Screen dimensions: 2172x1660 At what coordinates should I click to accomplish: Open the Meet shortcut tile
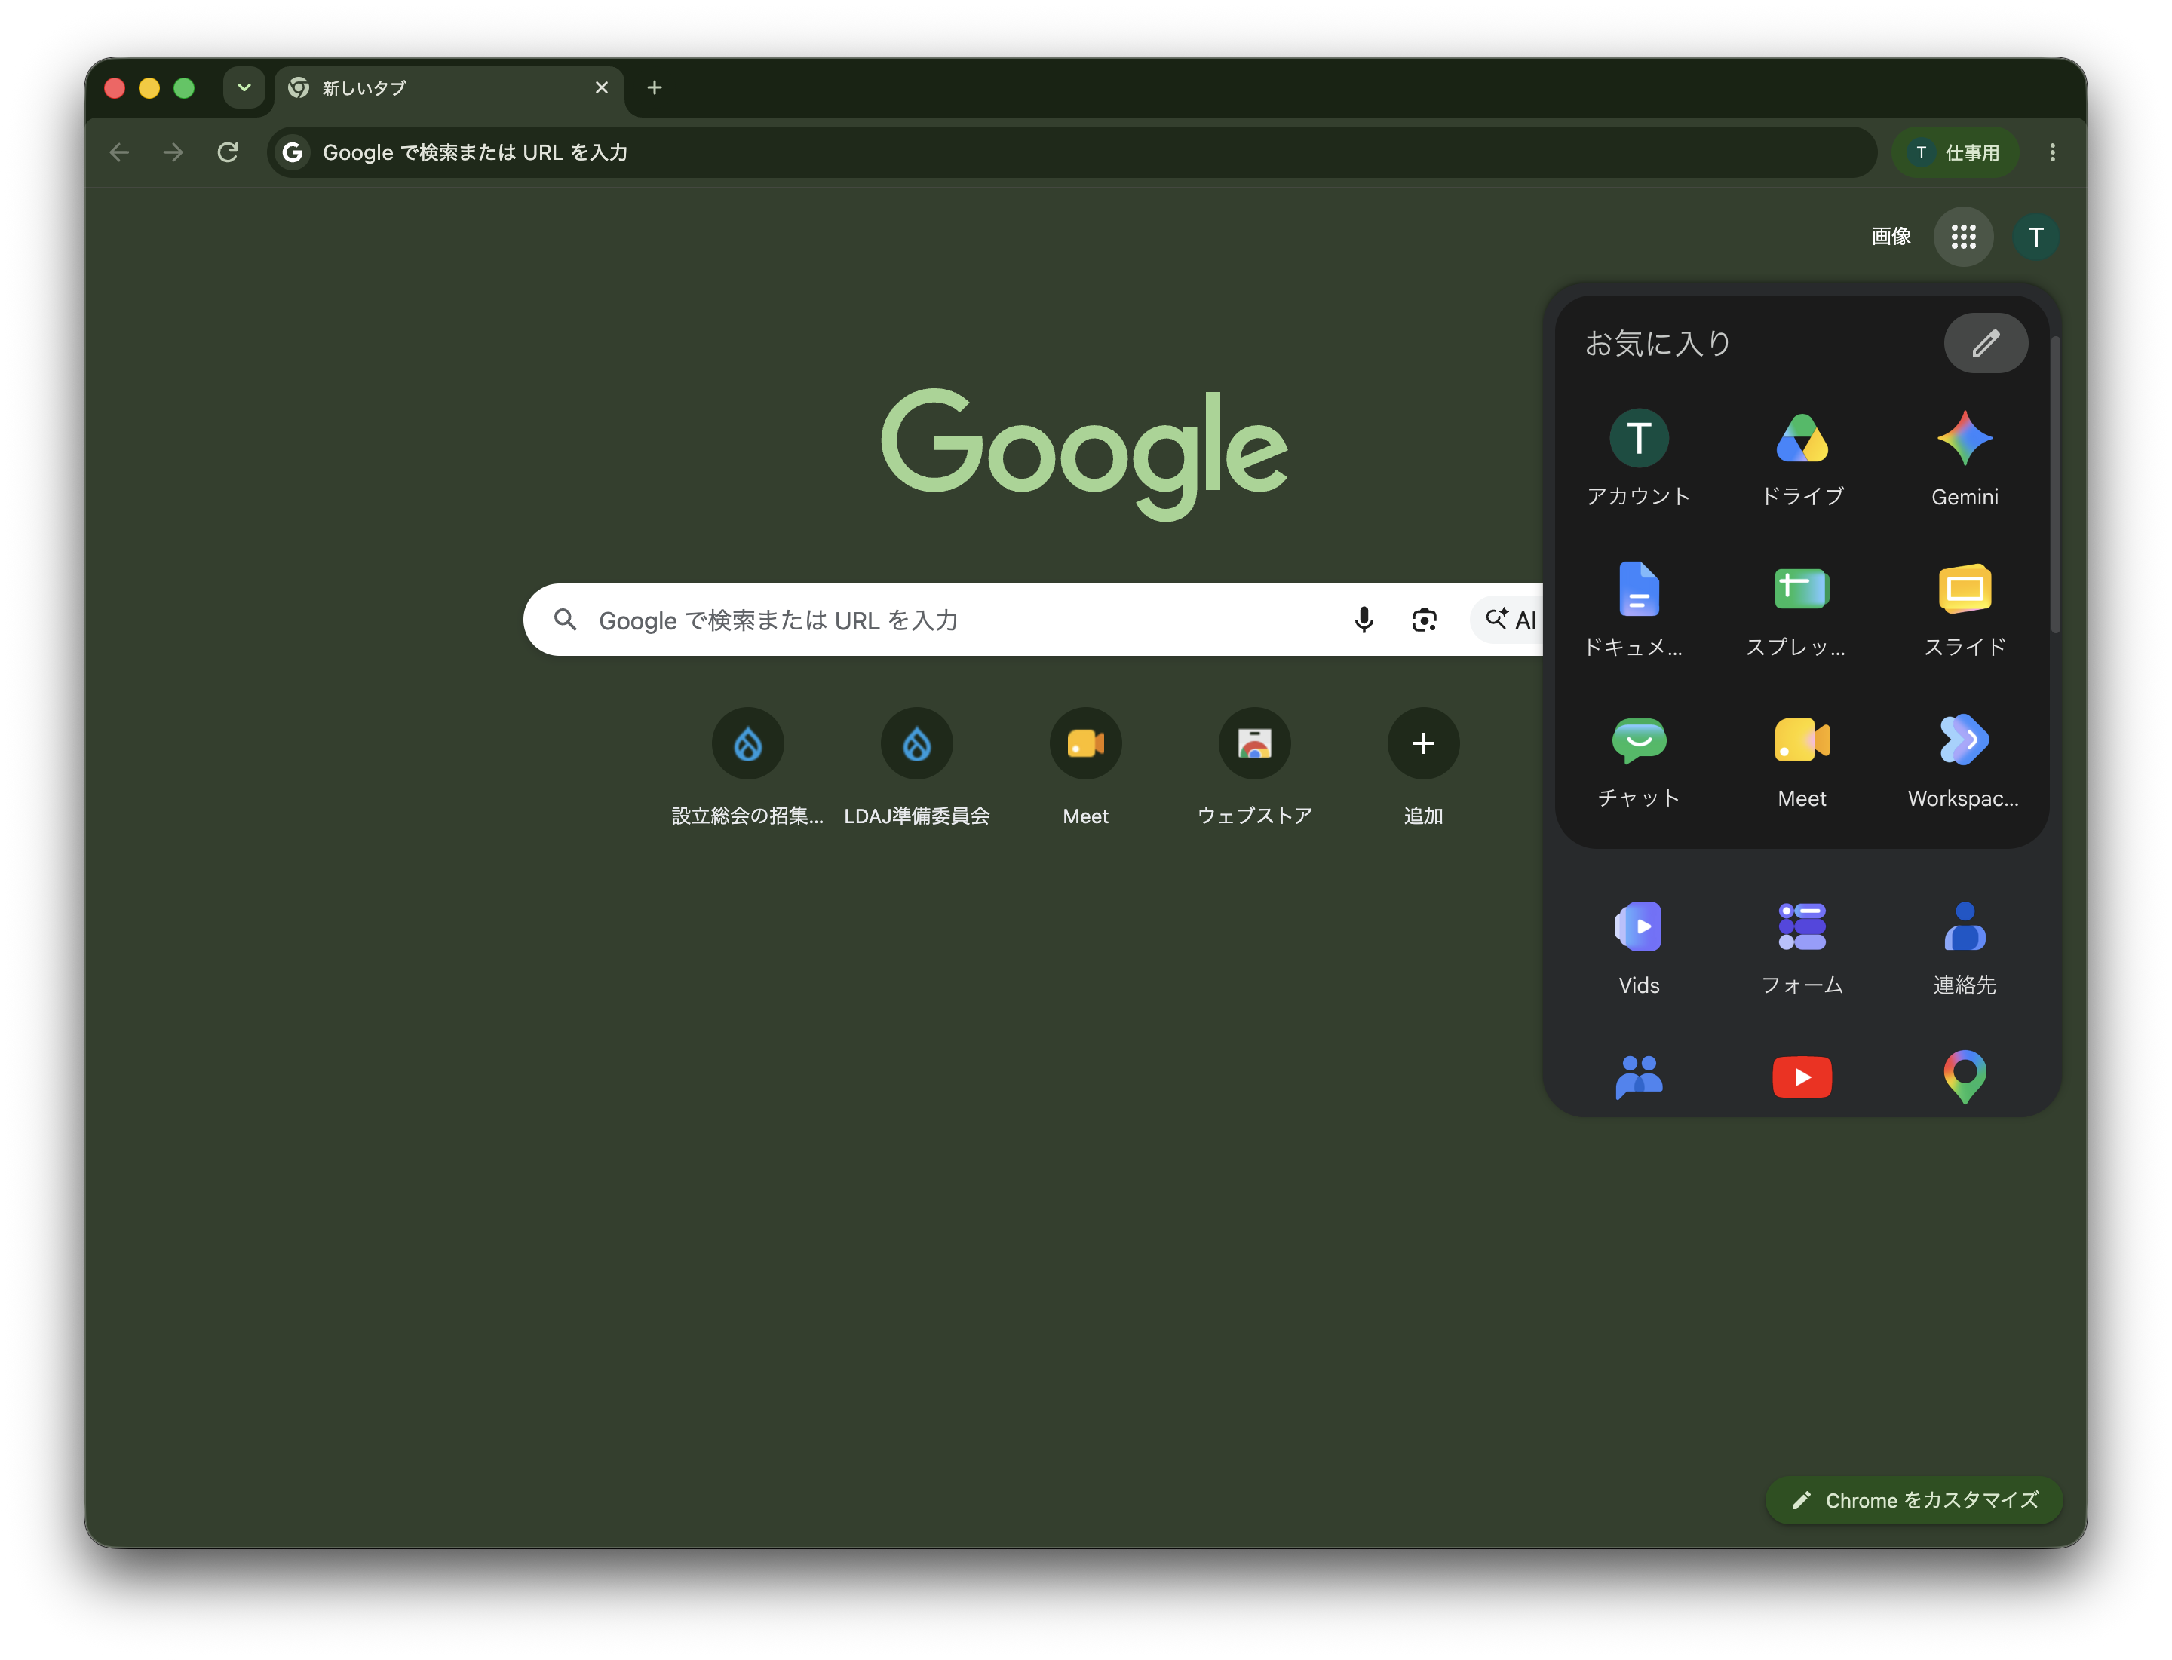pyautogui.click(x=1085, y=767)
